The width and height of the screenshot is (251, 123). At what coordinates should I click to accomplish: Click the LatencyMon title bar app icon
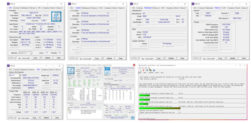pos(139,65)
